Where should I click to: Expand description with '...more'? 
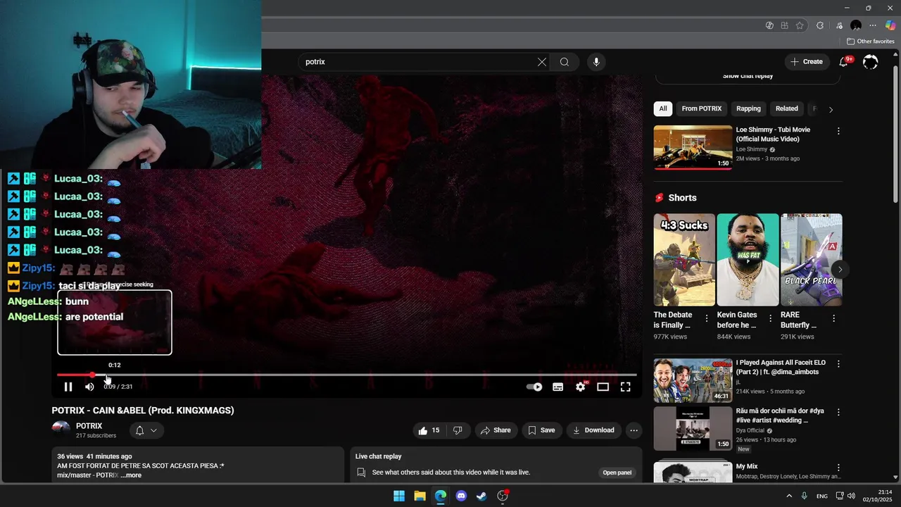point(131,475)
